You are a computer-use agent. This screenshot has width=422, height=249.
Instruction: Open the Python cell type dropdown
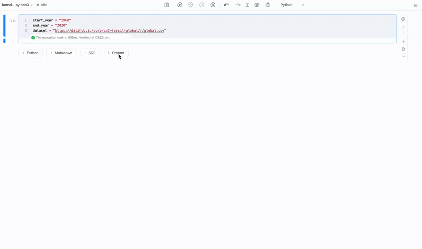[293, 5]
